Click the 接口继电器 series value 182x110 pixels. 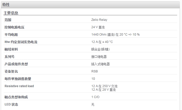pos(99,57)
